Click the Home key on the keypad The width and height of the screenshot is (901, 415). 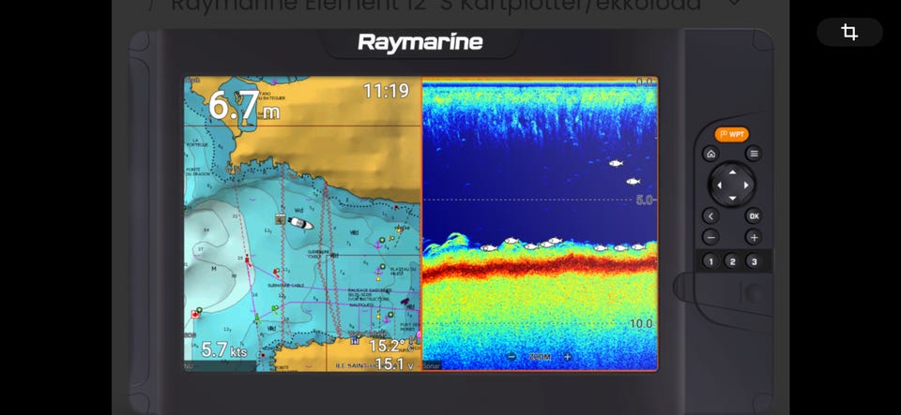click(x=710, y=154)
